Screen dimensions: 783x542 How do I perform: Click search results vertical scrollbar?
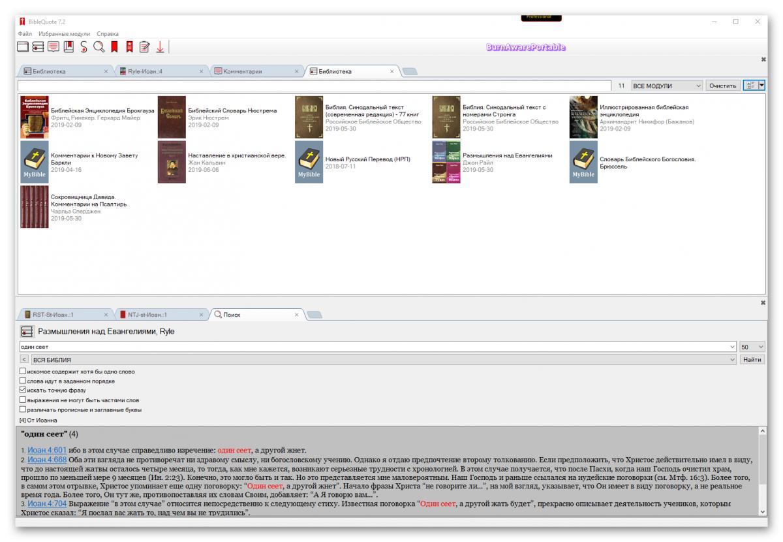pyautogui.click(x=762, y=471)
